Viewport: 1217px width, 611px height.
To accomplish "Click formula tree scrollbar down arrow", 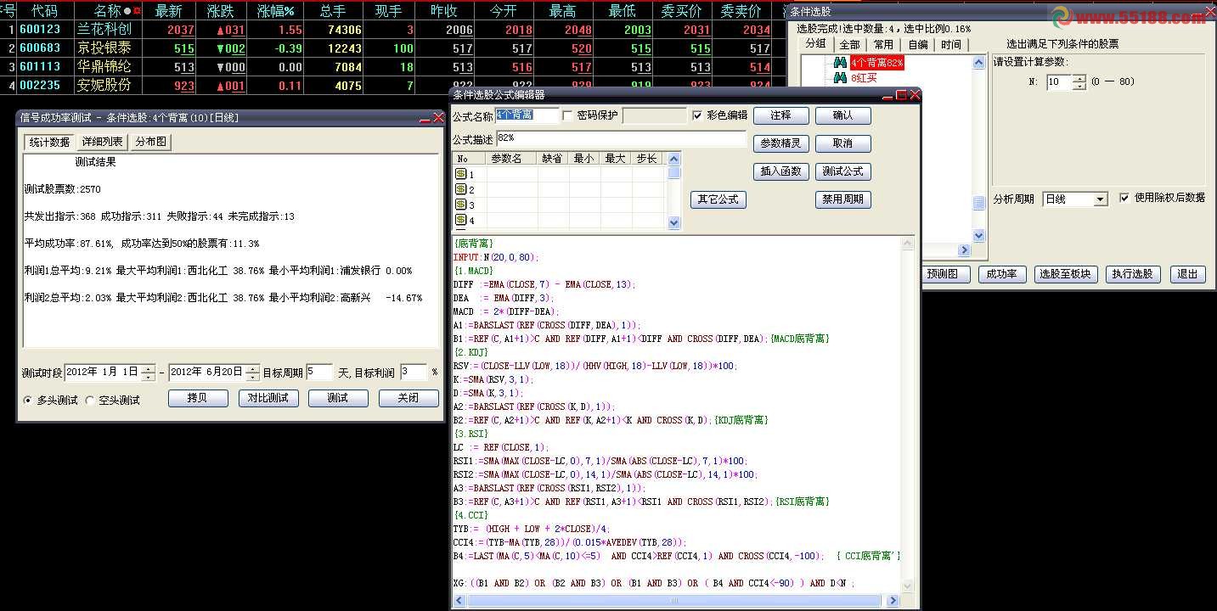I will pyautogui.click(x=978, y=236).
